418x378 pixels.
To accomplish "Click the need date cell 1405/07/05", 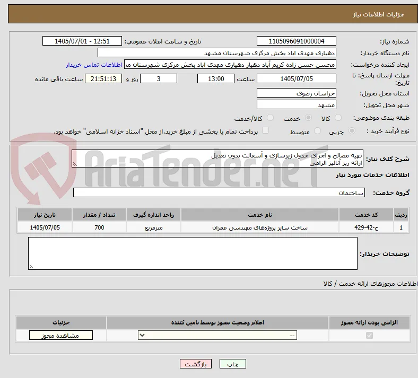I will [x=45, y=227].
